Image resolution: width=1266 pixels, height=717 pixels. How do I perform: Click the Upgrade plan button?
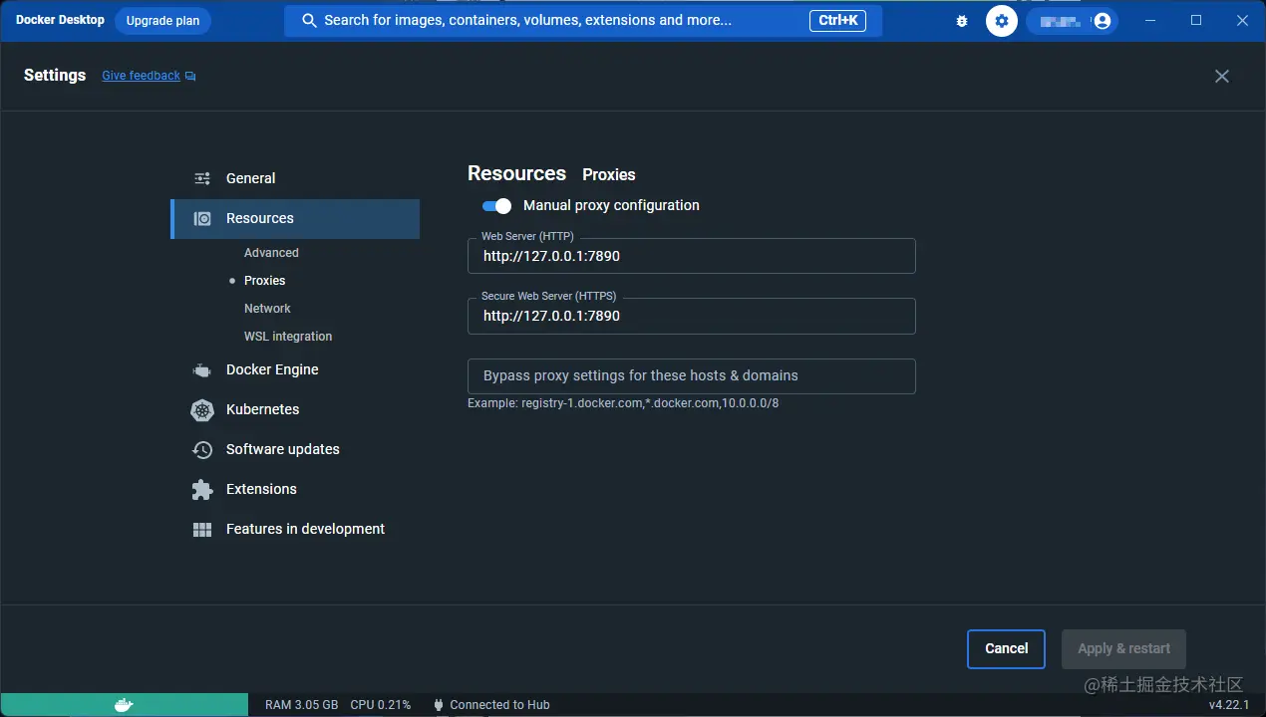162,20
